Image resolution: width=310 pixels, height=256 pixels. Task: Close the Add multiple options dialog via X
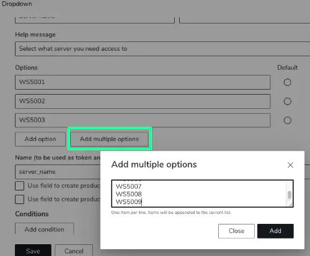click(x=290, y=165)
